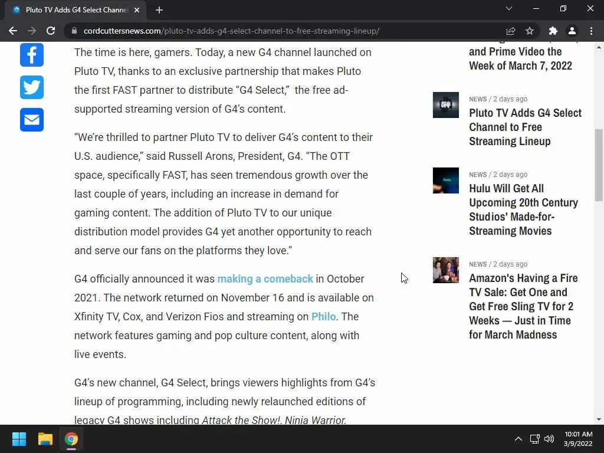Open the 'making a comeback' link
Viewport: 604px width, 453px height.
[265, 279]
